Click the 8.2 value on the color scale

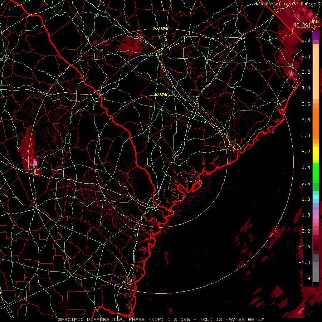(x=306, y=72)
